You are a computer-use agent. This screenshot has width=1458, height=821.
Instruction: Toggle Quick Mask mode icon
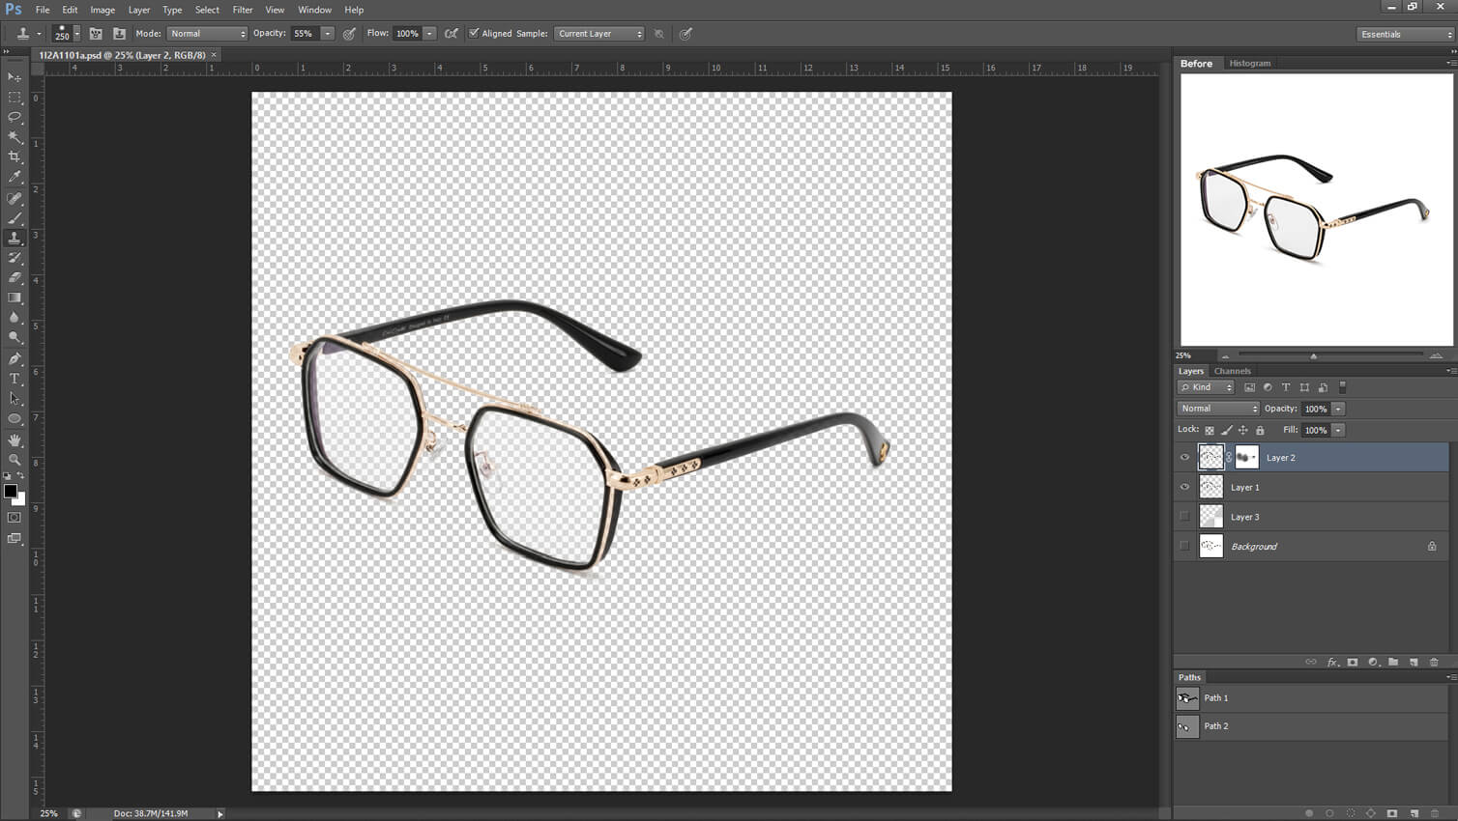(x=15, y=518)
